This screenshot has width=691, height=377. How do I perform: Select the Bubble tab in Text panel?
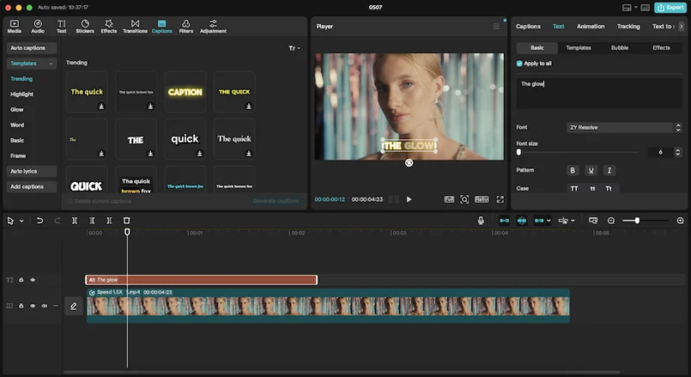tap(620, 48)
